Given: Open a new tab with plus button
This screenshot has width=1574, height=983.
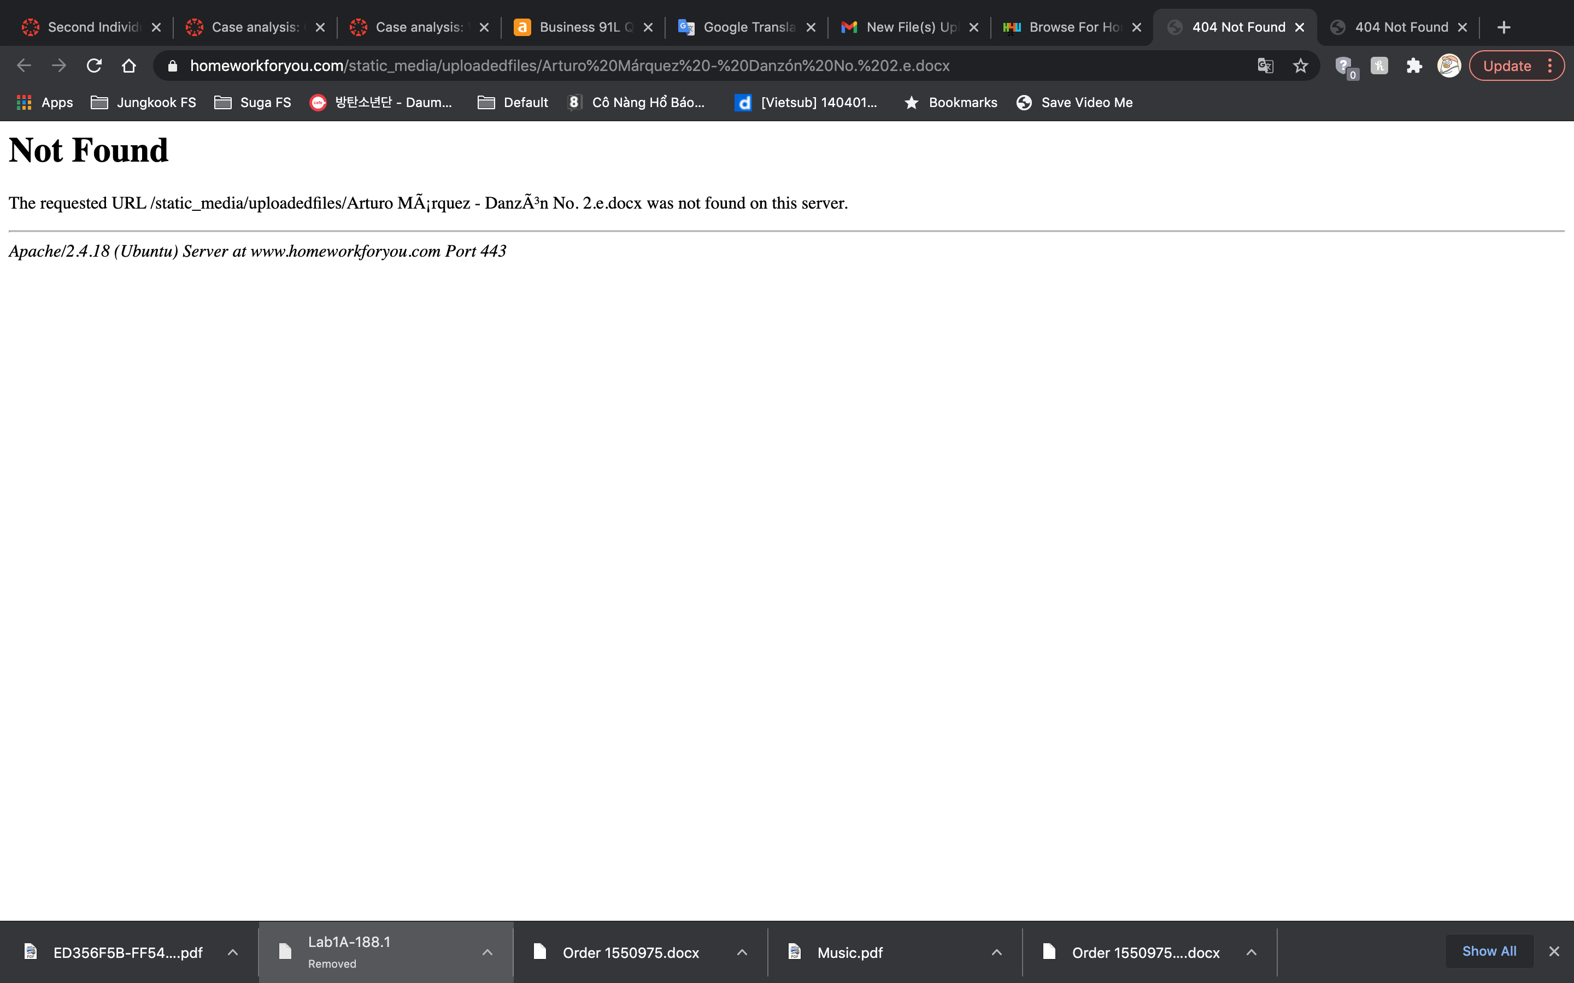Looking at the screenshot, I should coord(1503,27).
